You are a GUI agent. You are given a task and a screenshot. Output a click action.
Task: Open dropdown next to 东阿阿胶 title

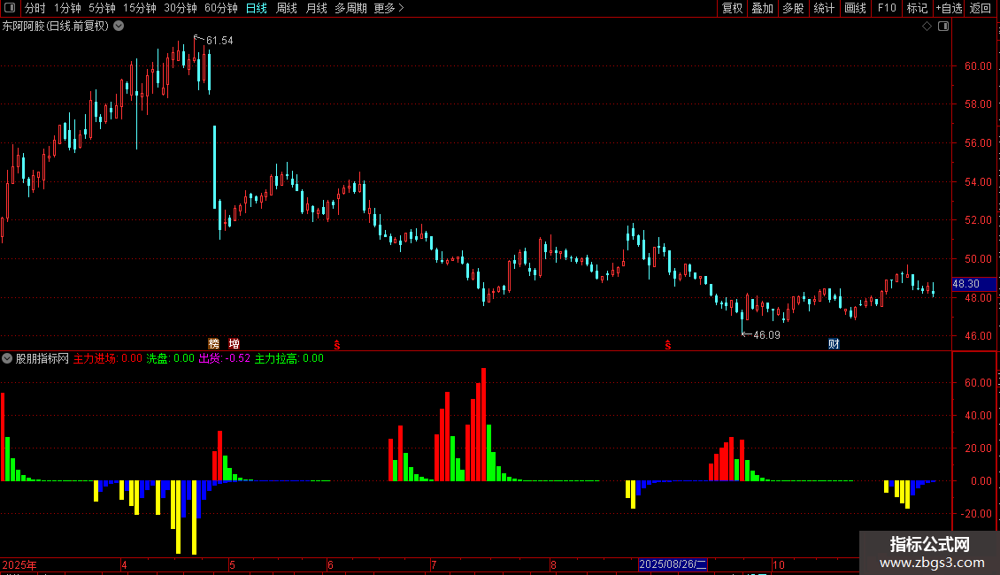pos(119,26)
